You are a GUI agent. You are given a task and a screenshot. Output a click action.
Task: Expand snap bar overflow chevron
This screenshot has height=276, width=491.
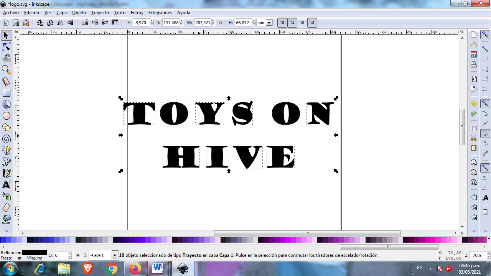point(485,232)
